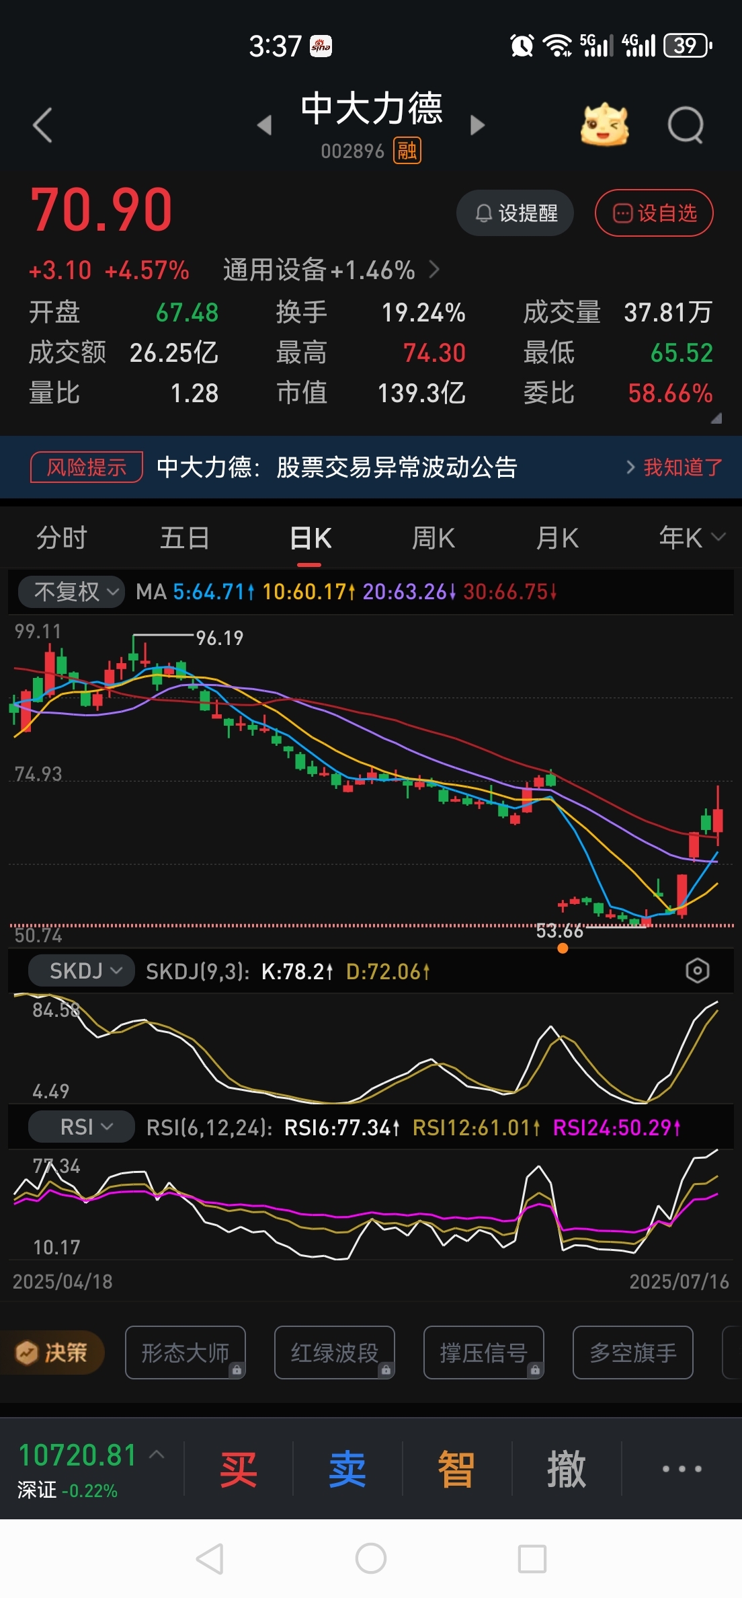Switch to 周K weekly tab
Viewport: 742px width, 1598px height.
(434, 538)
